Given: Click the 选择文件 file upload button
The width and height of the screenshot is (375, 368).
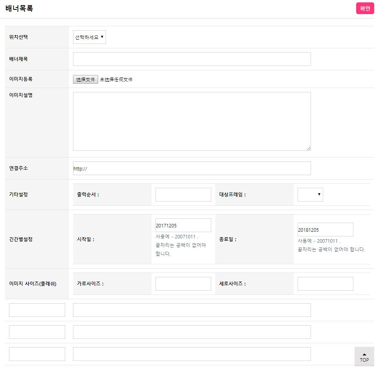Looking at the screenshot, I should click(86, 79).
